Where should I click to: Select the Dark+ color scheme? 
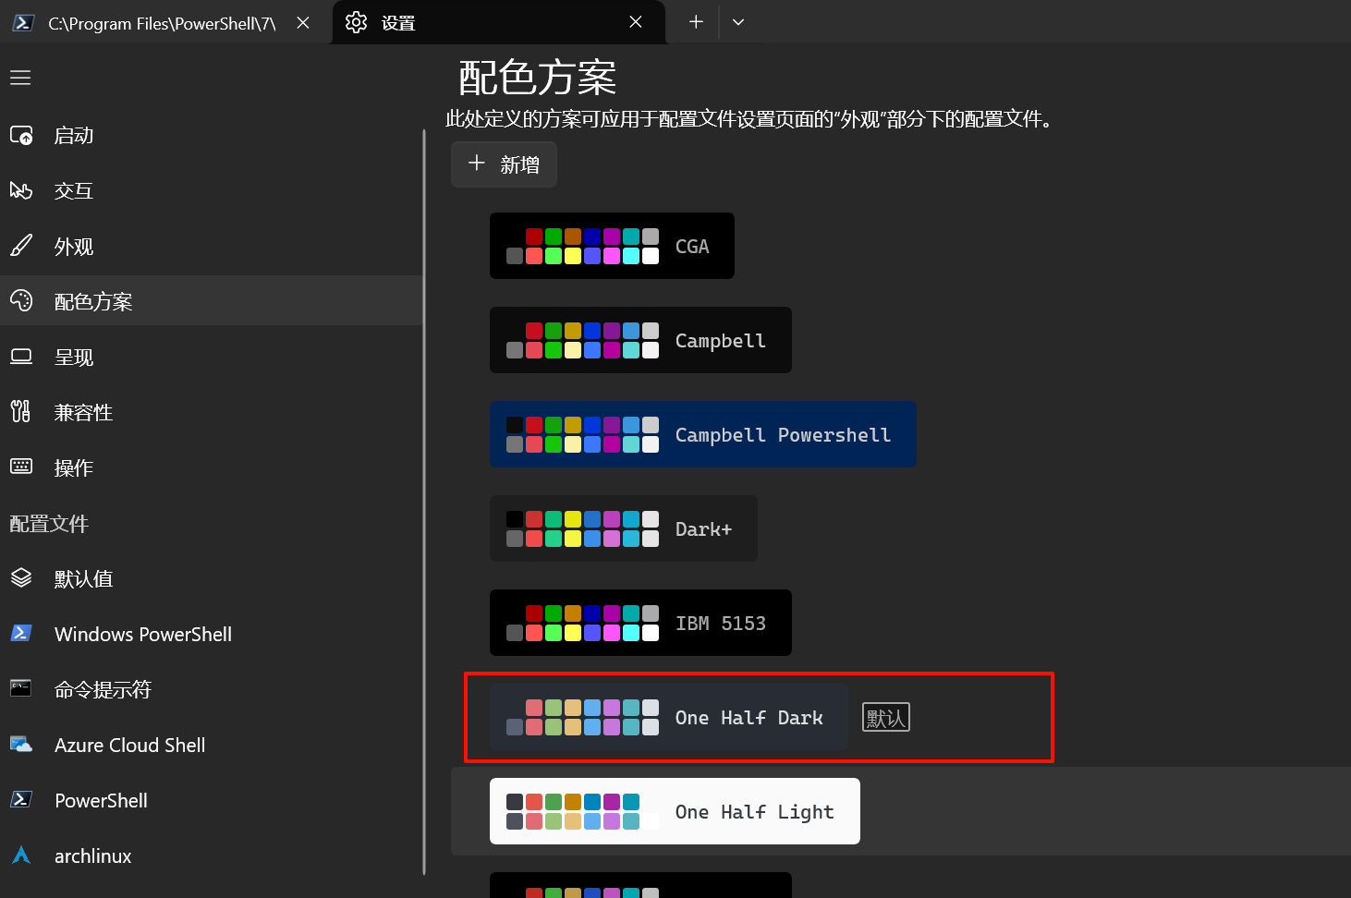pos(624,528)
